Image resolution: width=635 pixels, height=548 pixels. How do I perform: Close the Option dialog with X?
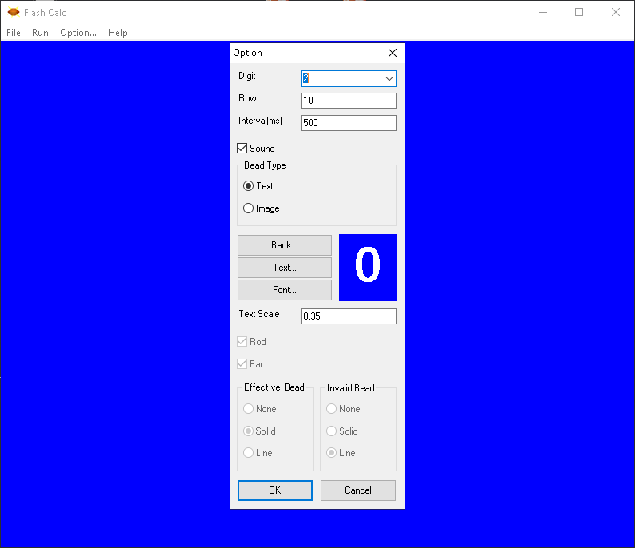(393, 53)
